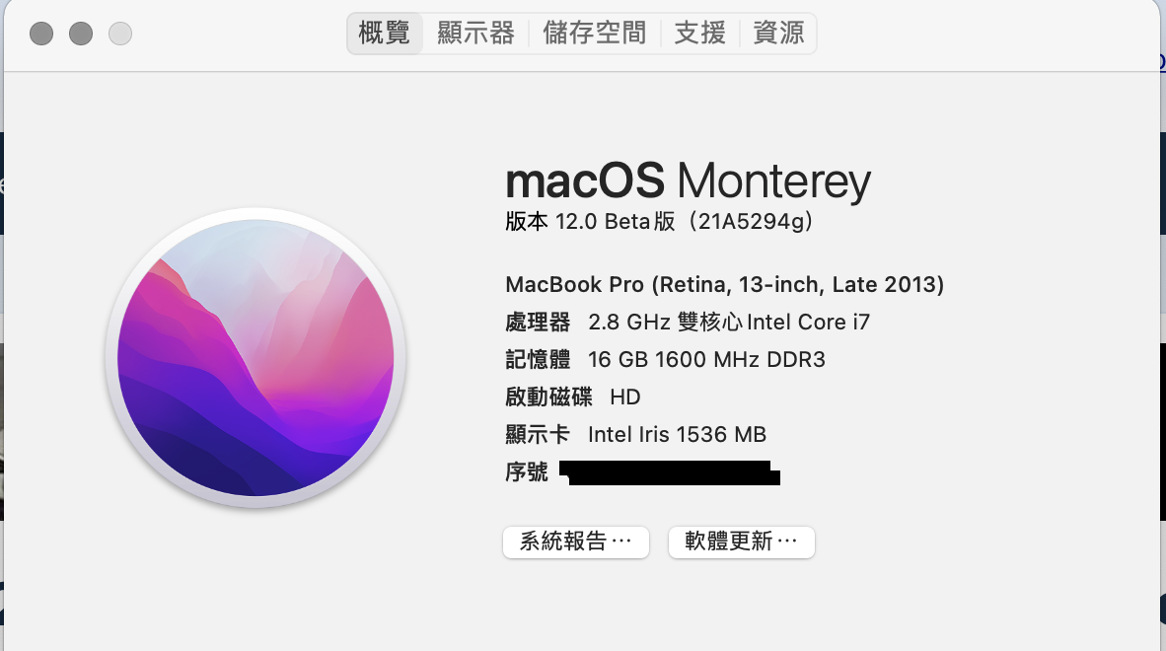The width and height of the screenshot is (1166, 651).
Task: Click the macOS Monterey logo icon
Action: click(255, 357)
